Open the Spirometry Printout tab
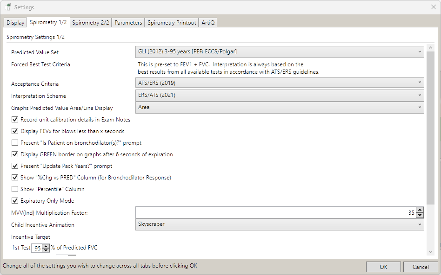Screen dimensions: 441x275 [172, 23]
